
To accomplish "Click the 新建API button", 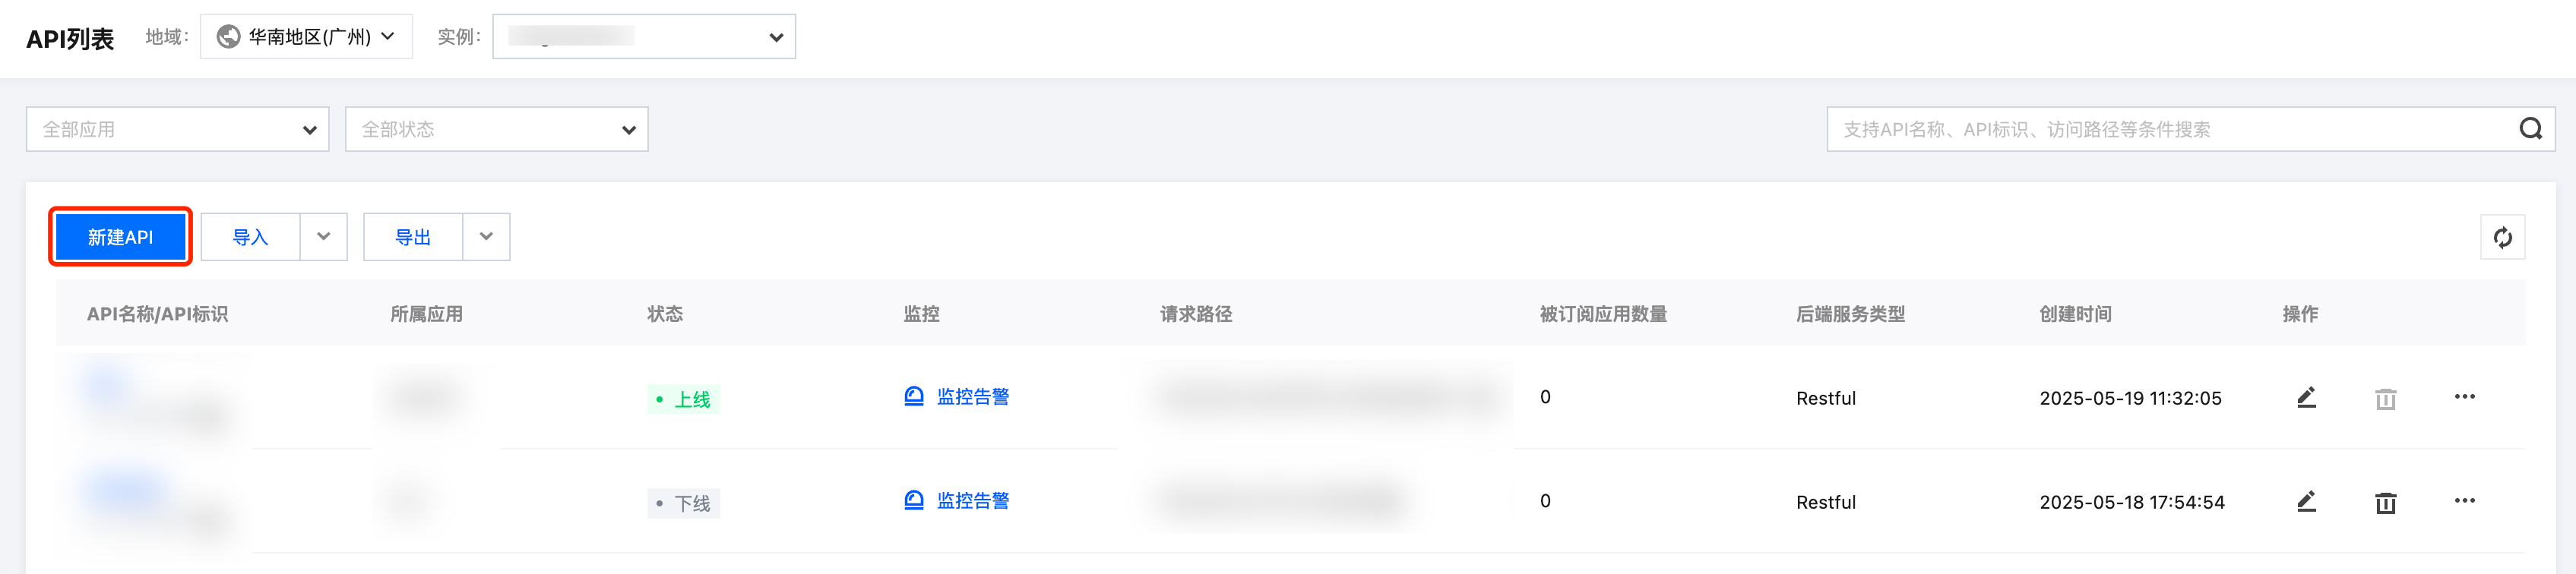I will coord(120,237).
